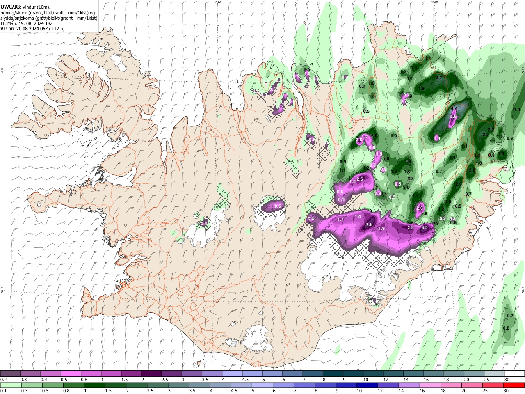Select the 'VT: þri. 20.08.2024 06Z' valid time

click(24, 29)
